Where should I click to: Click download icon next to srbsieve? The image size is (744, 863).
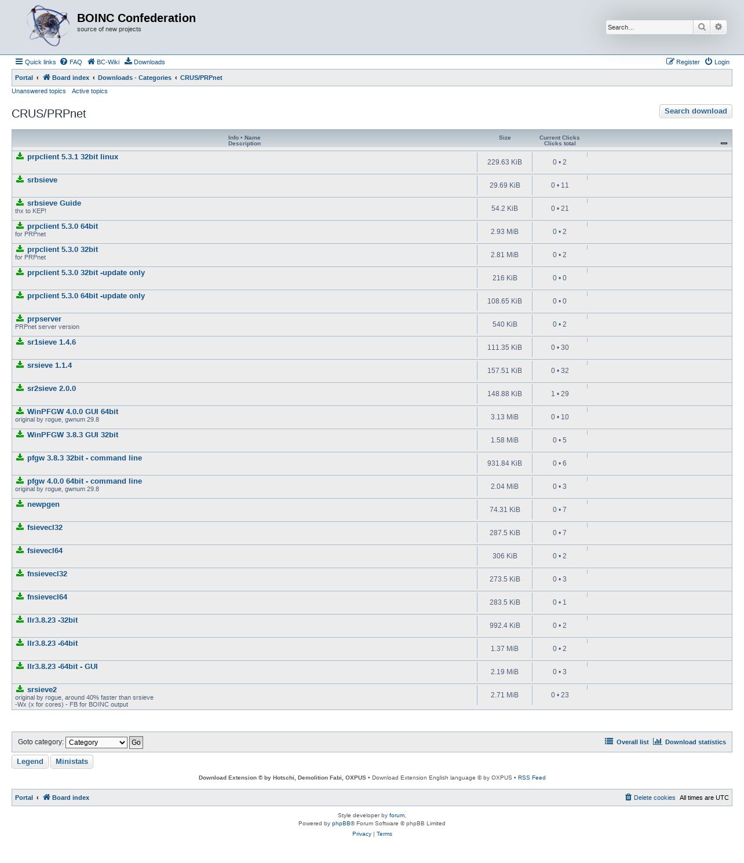tap(20, 180)
